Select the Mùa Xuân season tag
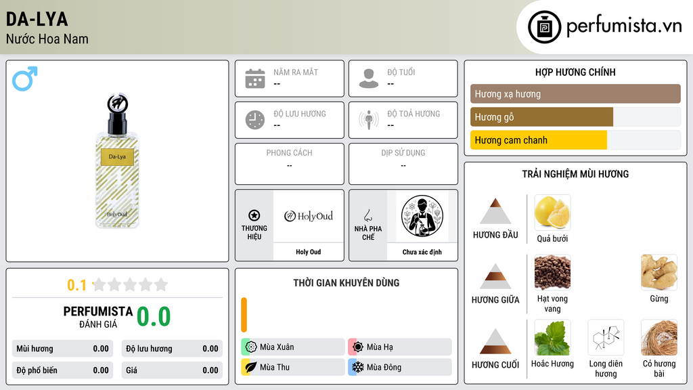This screenshot has width=693, height=390. click(x=293, y=347)
